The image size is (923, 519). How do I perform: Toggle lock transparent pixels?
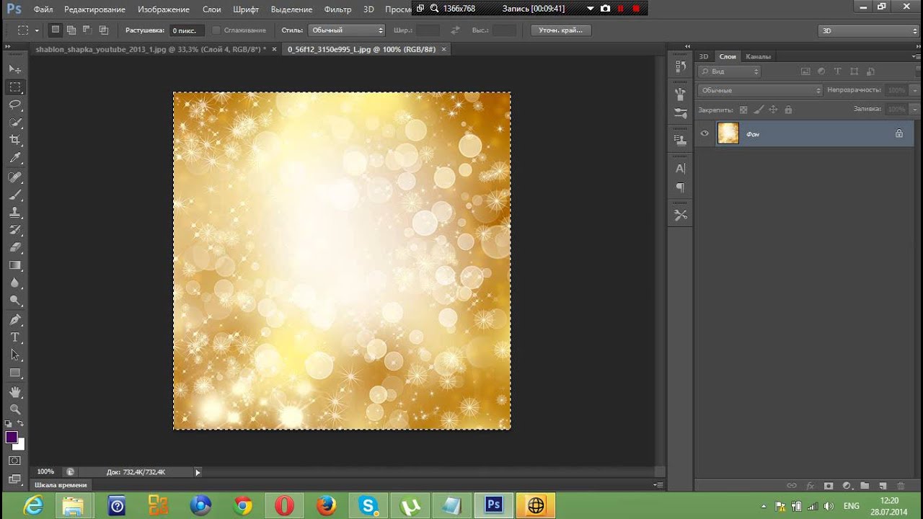point(743,110)
